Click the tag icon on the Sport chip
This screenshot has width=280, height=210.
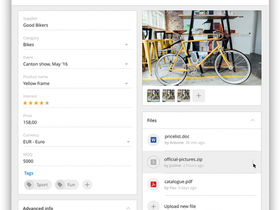point(29,185)
